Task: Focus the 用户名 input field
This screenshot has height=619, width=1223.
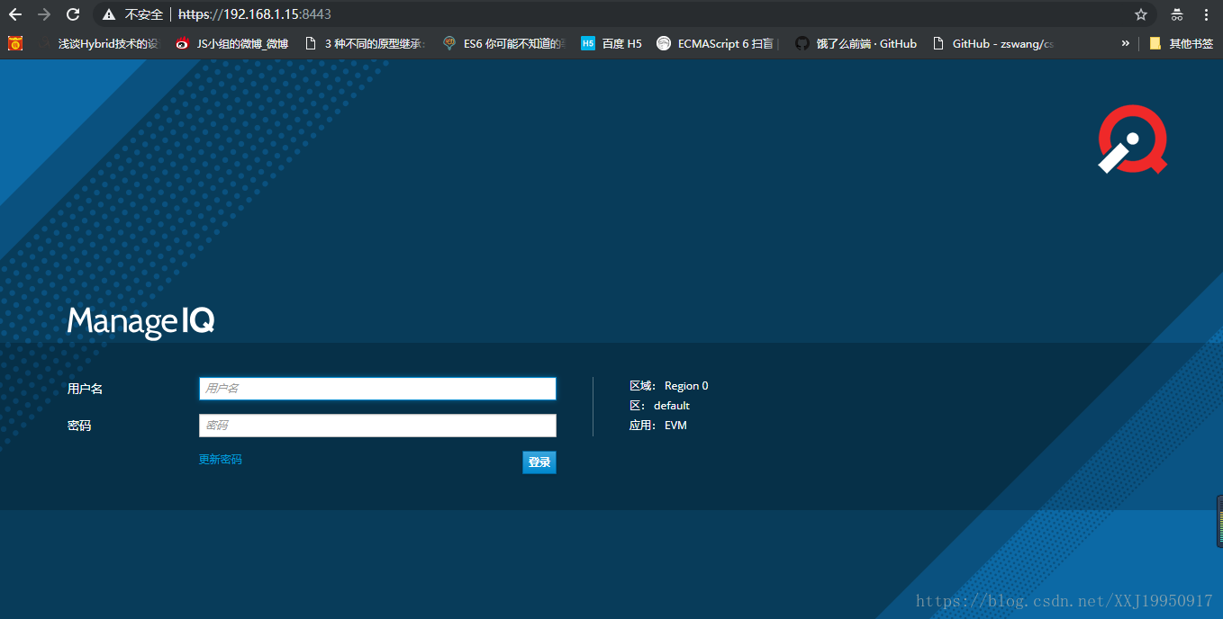Action: 377,389
